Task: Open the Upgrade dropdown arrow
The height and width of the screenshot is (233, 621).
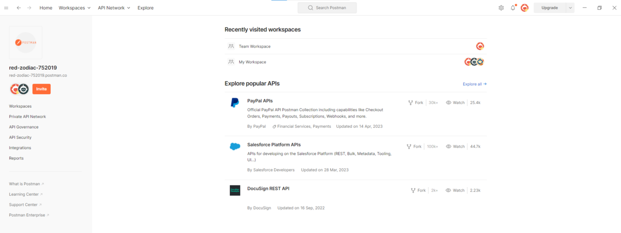Action: (x=570, y=8)
